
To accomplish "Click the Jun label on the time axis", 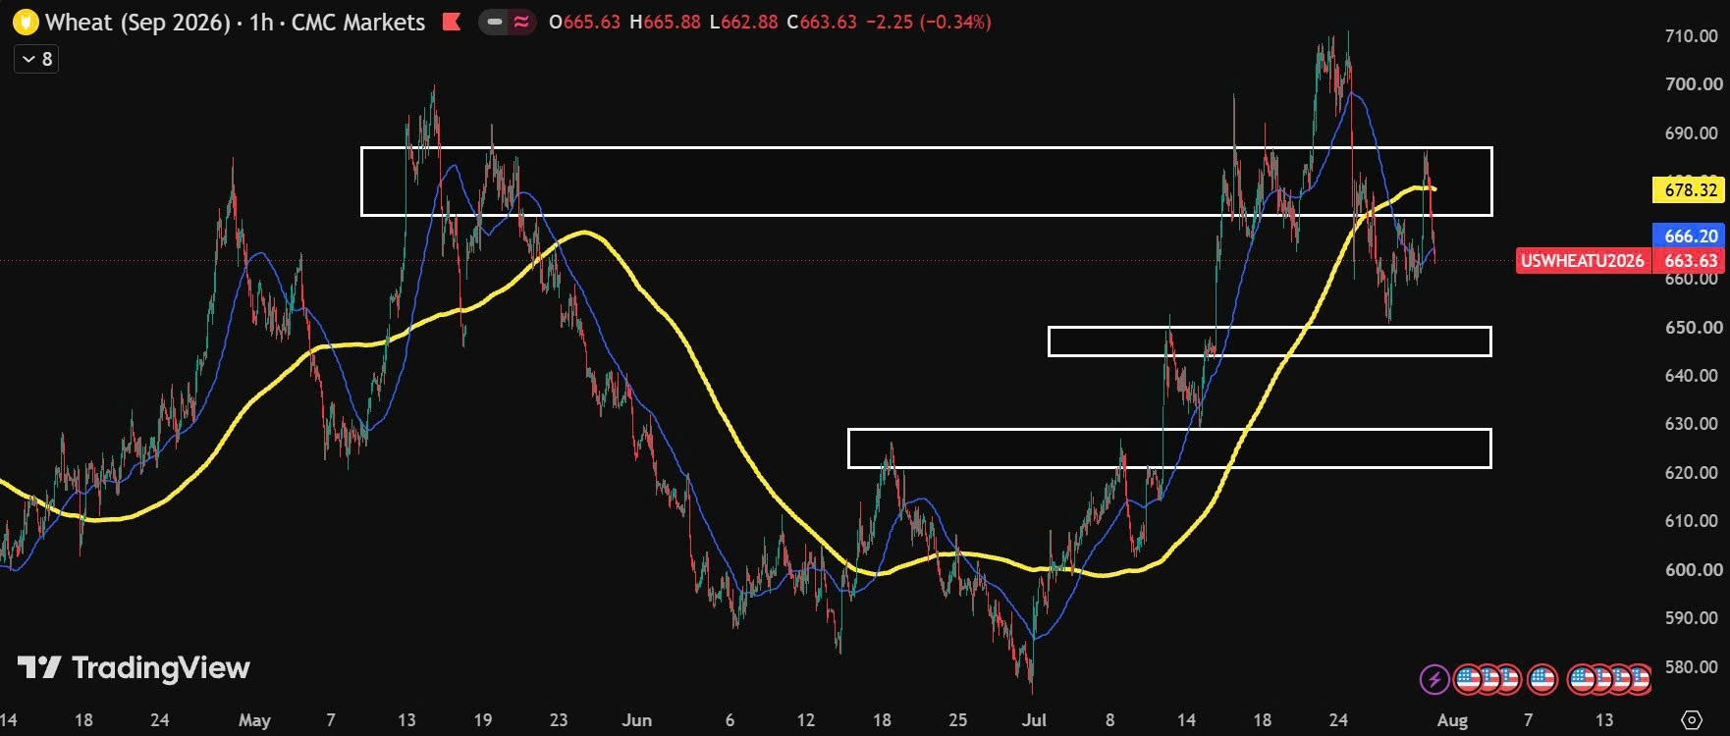I will click(637, 720).
